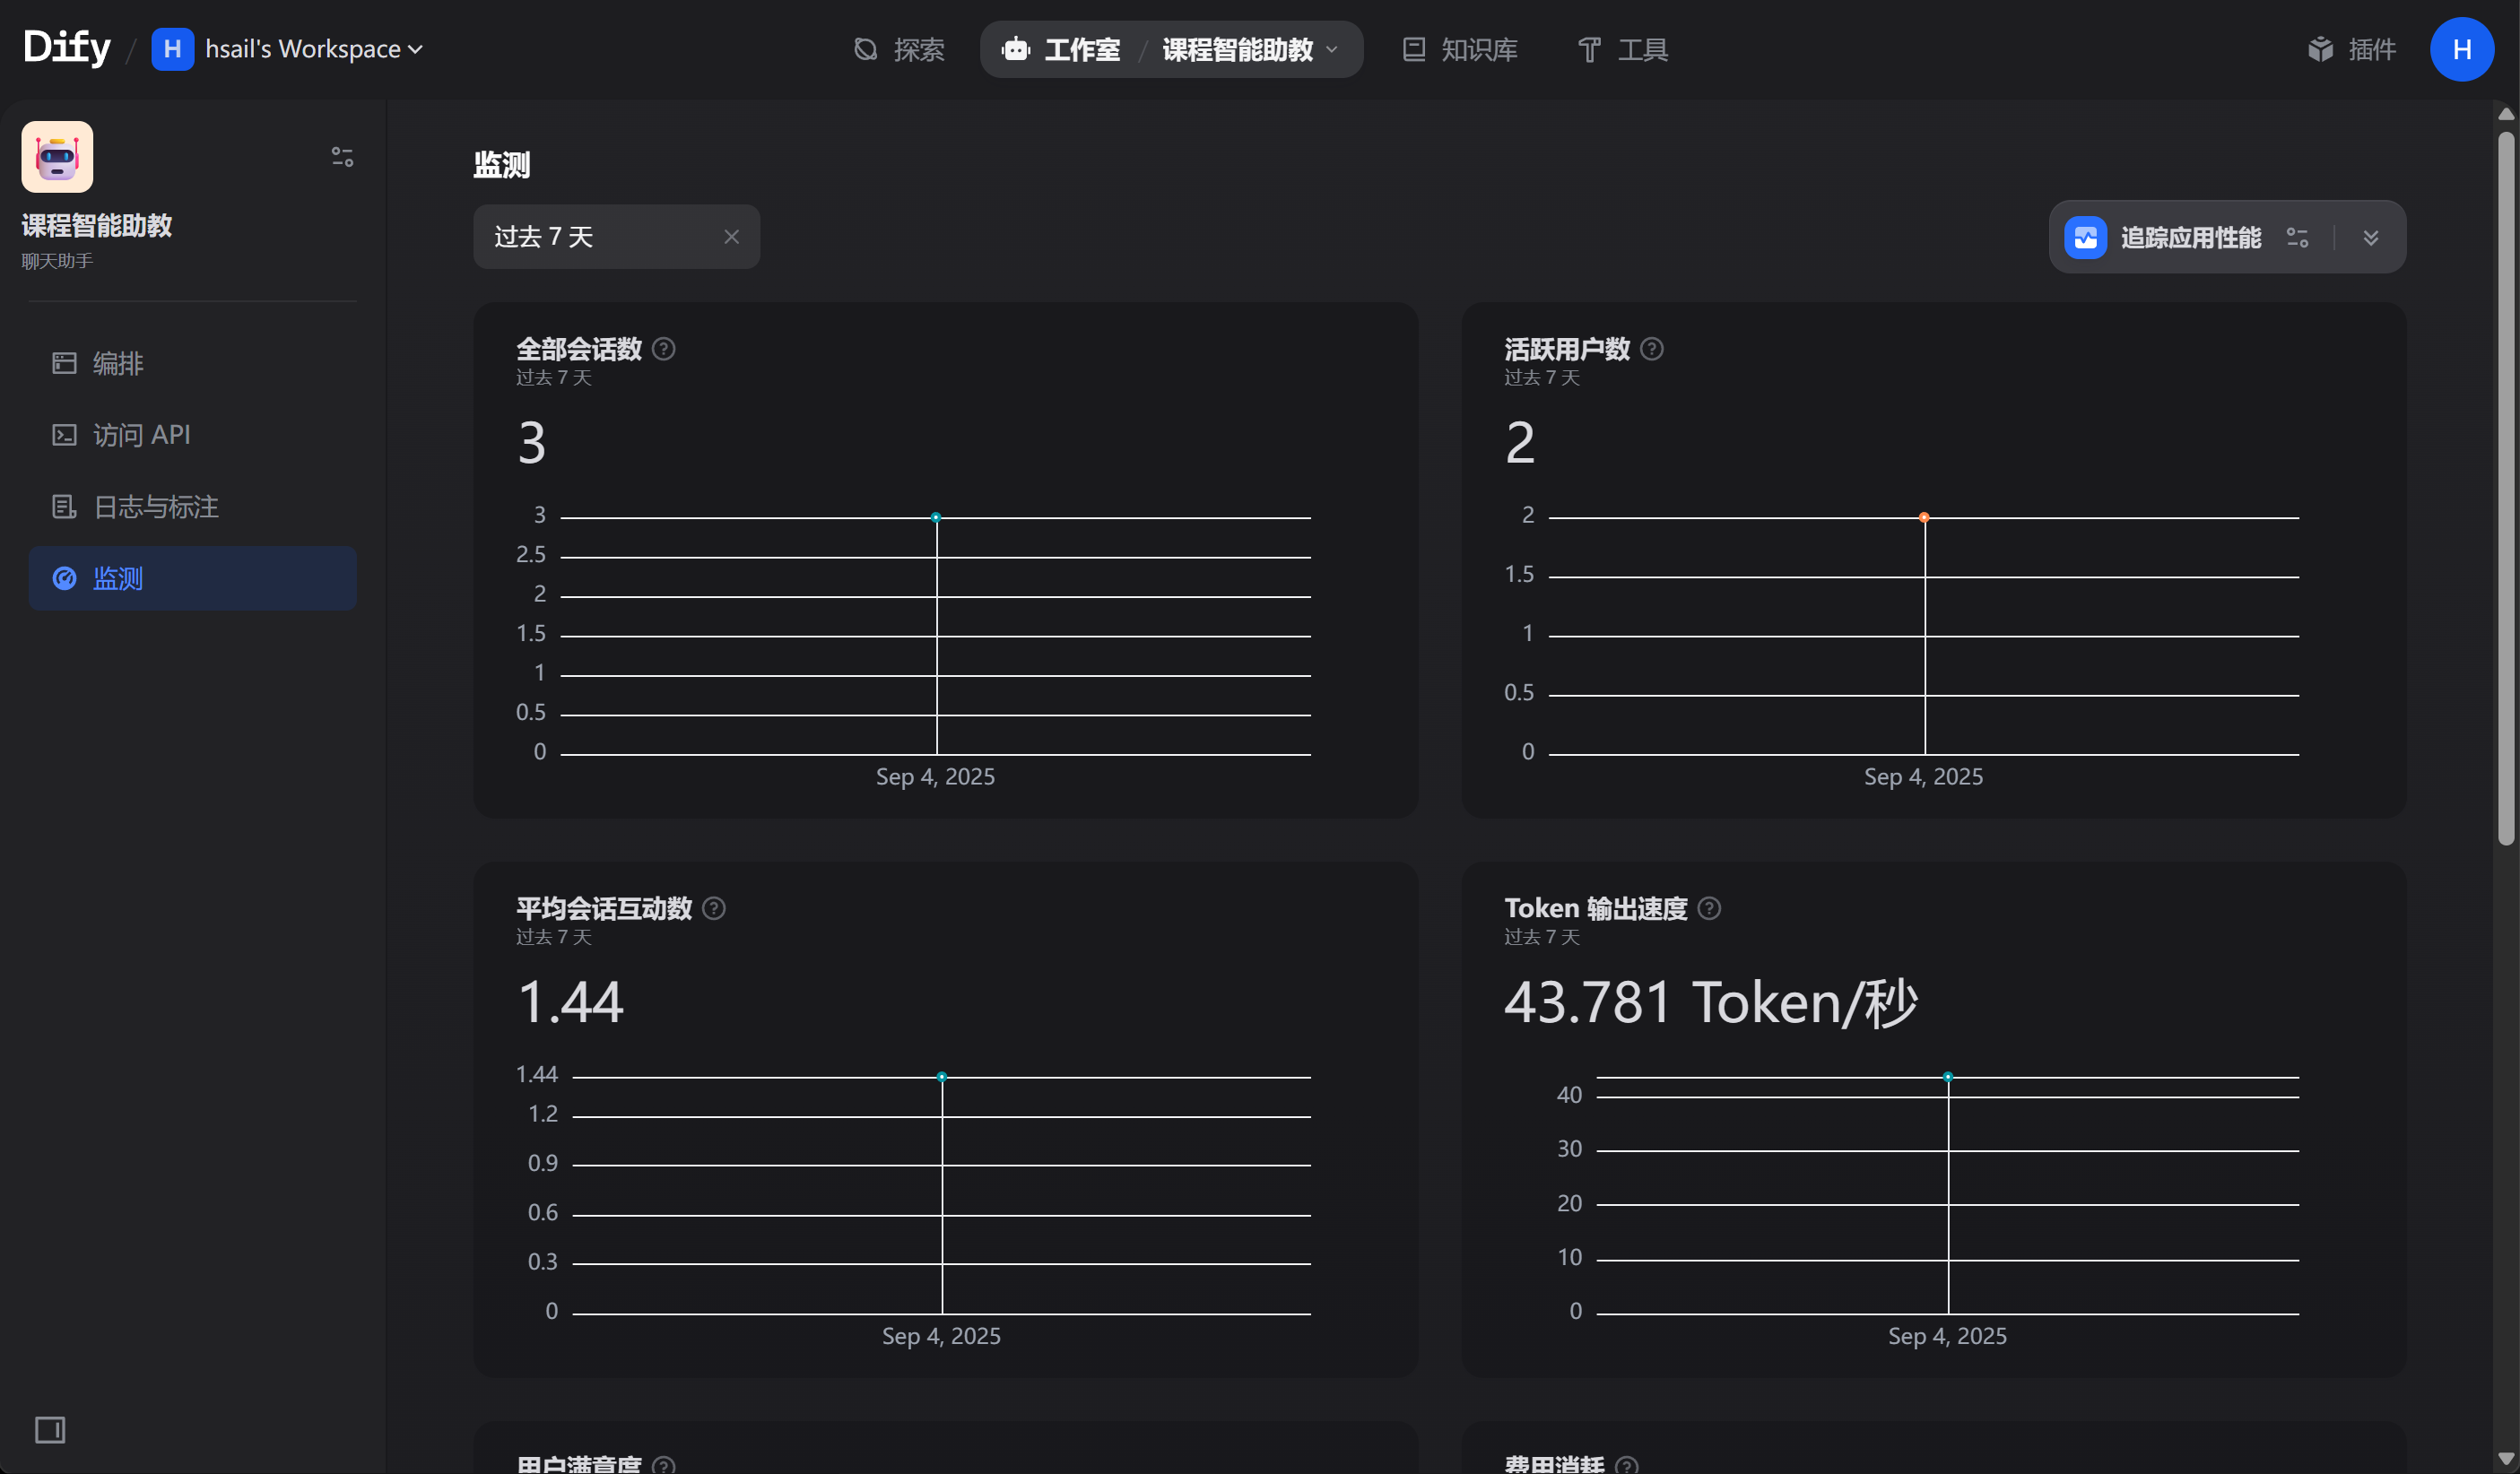Click the 追踪应用性能 tracing button
2520x1474 pixels.
pos(2190,237)
